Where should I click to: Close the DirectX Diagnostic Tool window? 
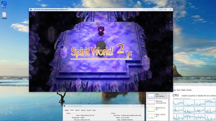pos(142,106)
